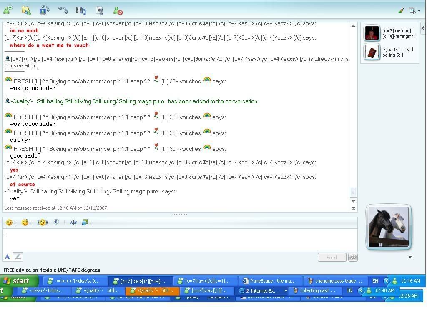Expand the background picker dropdown arrow

pyautogui.click(x=91, y=223)
